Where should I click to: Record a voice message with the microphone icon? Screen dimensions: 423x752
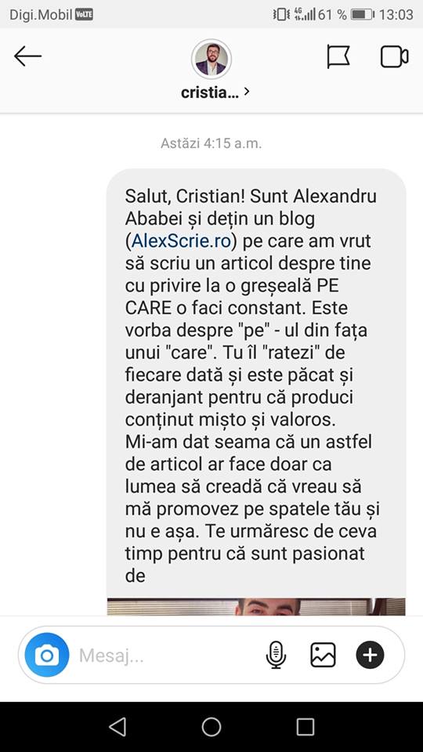(x=276, y=655)
